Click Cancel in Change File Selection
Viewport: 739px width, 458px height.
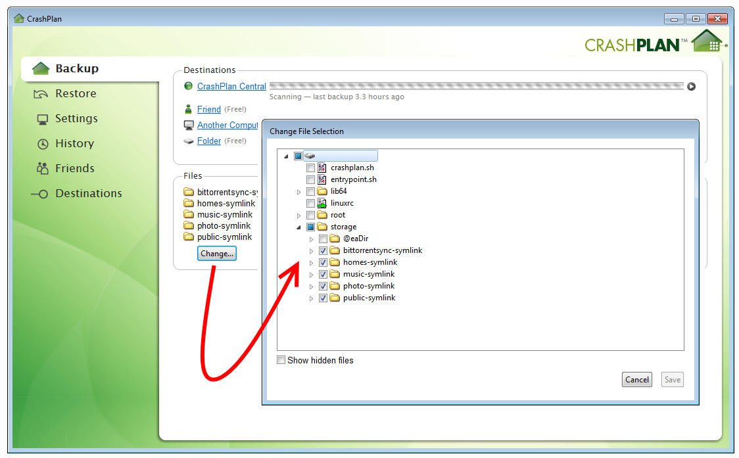pyautogui.click(x=636, y=380)
